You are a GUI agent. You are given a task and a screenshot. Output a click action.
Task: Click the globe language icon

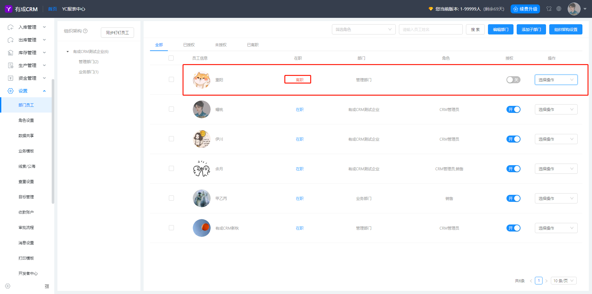pos(559,9)
